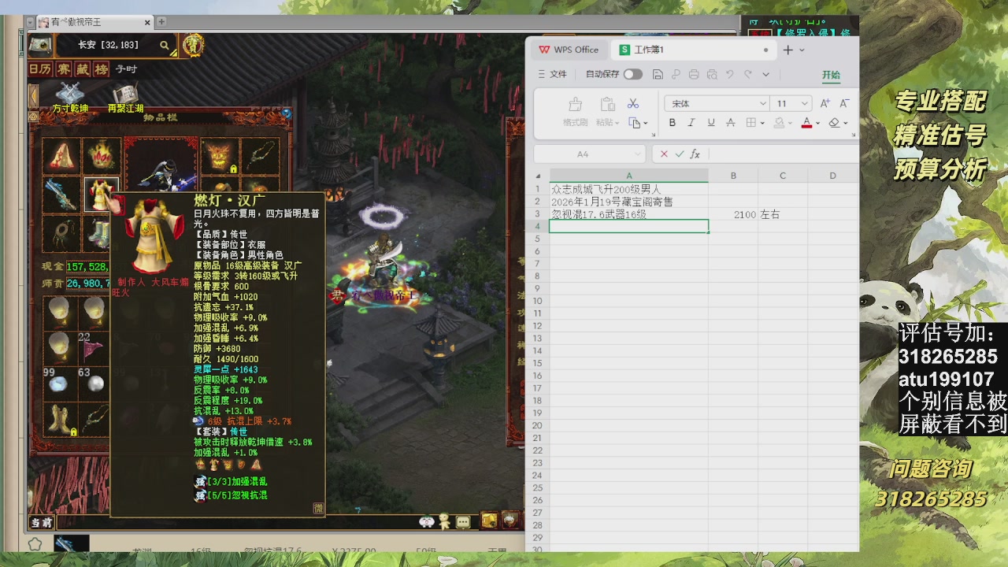Click the blue sword weapon slot

tap(61, 195)
